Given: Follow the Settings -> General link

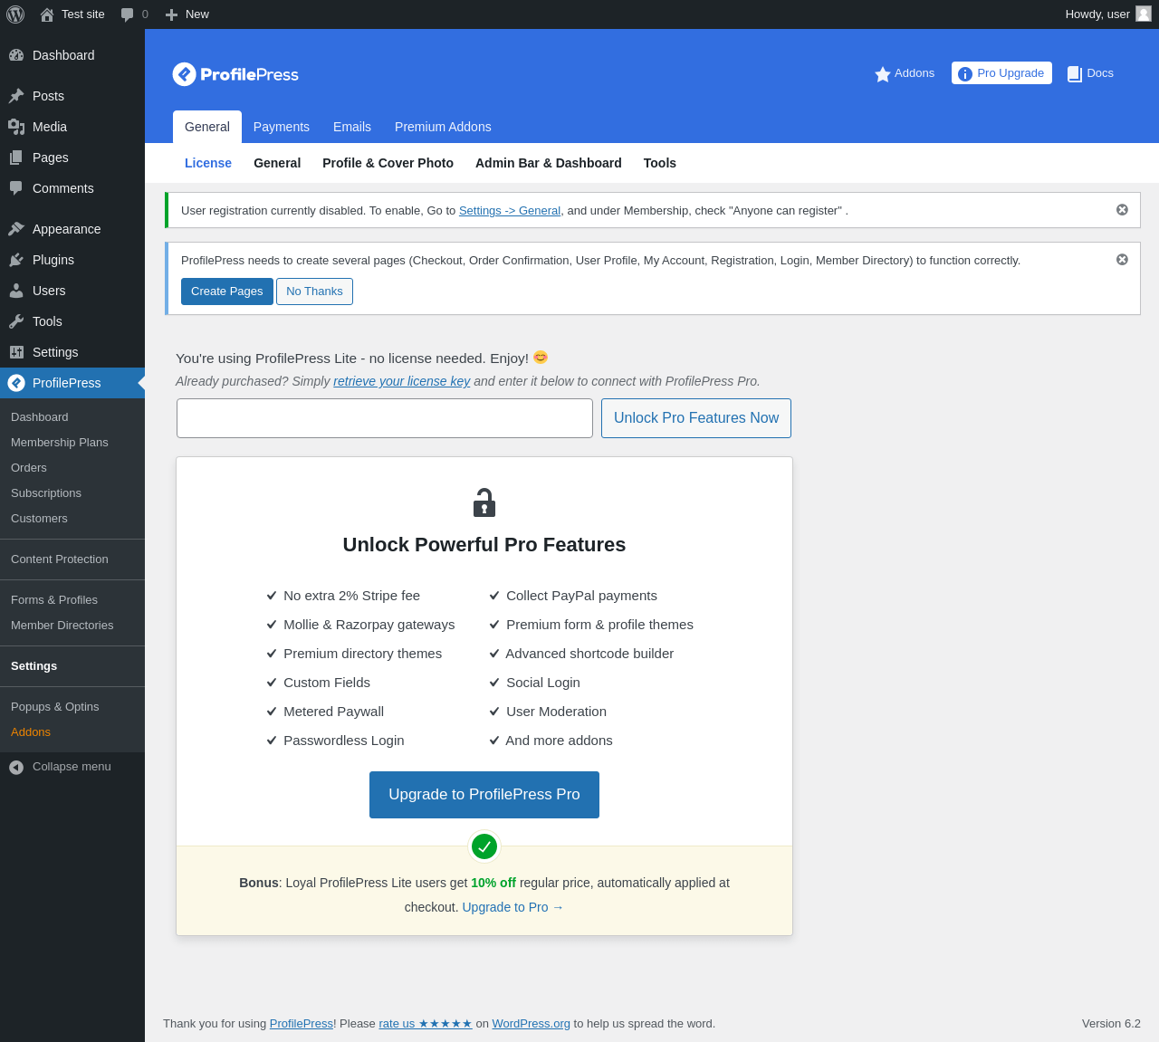Looking at the screenshot, I should [510, 211].
